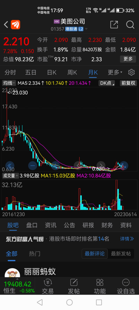Tap the share icon in header
139x310 pixels.
114,24
